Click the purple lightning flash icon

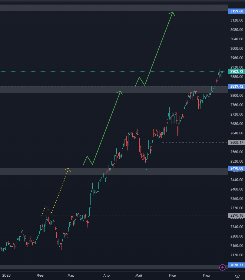(x=222, y=267)
